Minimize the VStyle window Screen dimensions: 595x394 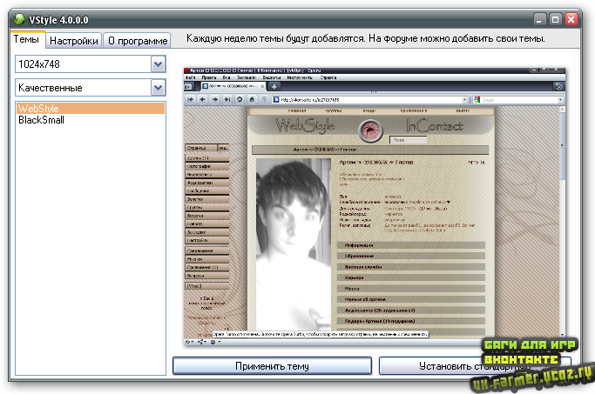click(x=539, y=19)
